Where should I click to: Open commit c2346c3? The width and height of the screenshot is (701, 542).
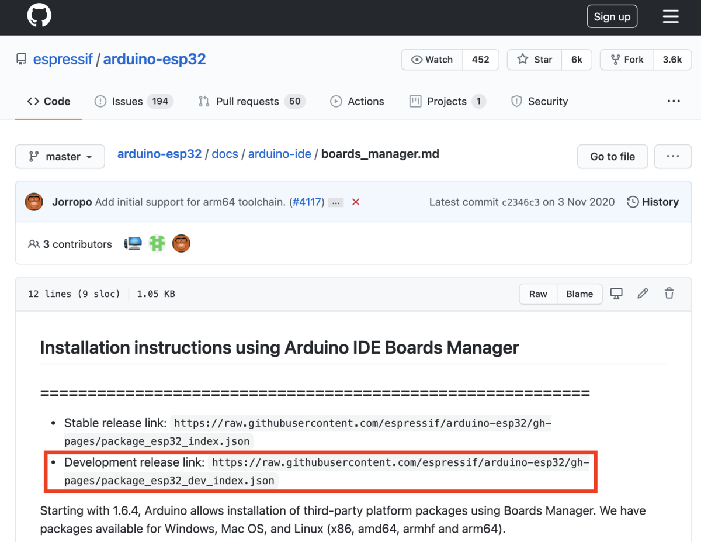(x=520, y=202)
